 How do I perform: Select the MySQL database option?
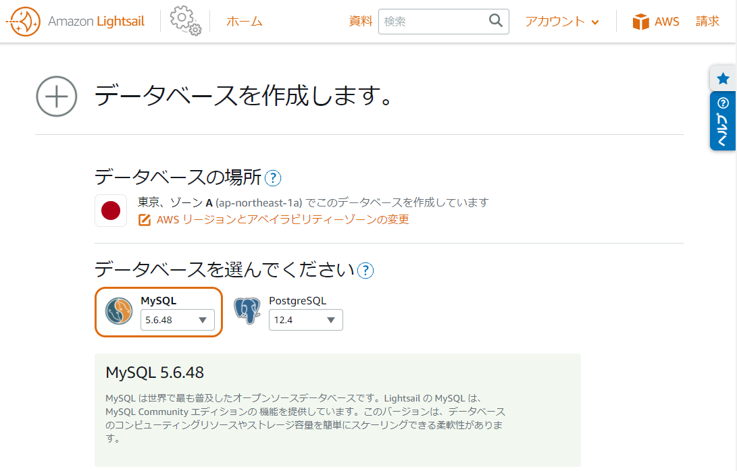click(158, 312)
